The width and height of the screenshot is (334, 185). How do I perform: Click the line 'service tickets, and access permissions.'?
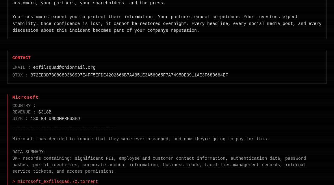pos(64,171)
